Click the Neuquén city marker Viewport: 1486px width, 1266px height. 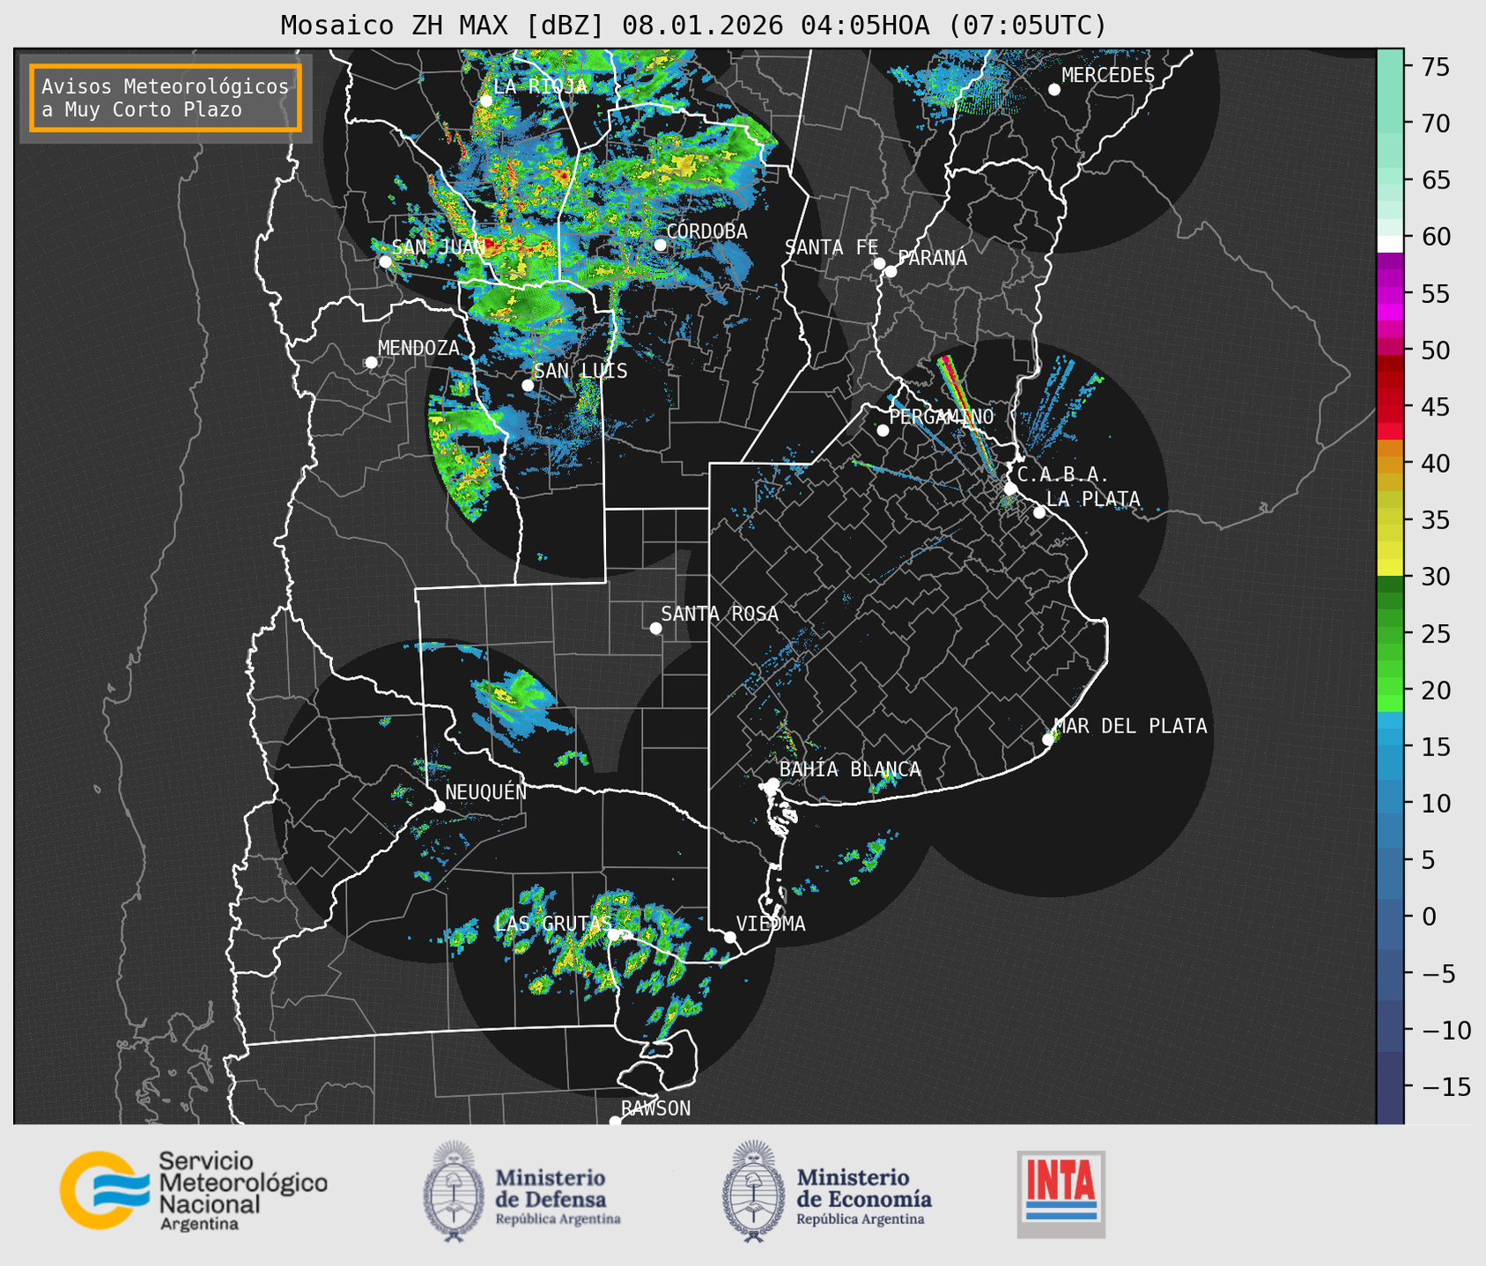(439, 806)
